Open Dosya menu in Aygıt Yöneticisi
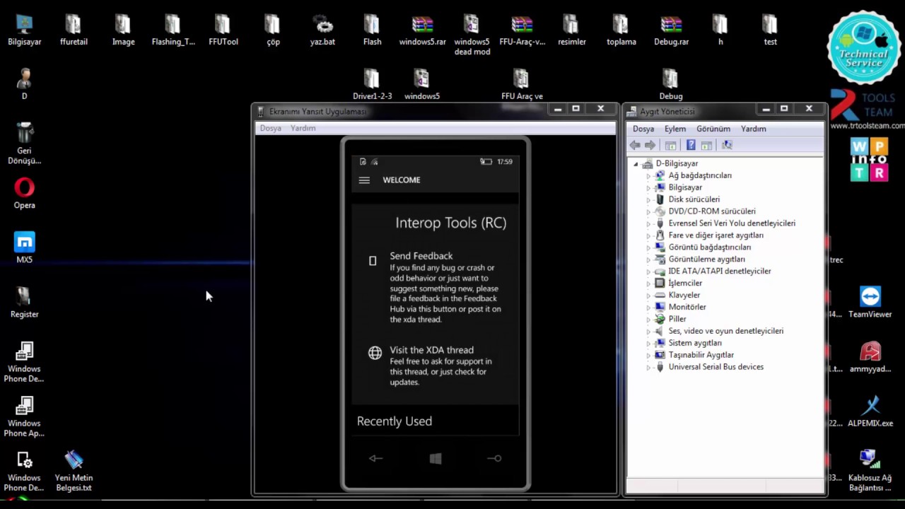This screenshot has width=905, height=509. [643, 129]
